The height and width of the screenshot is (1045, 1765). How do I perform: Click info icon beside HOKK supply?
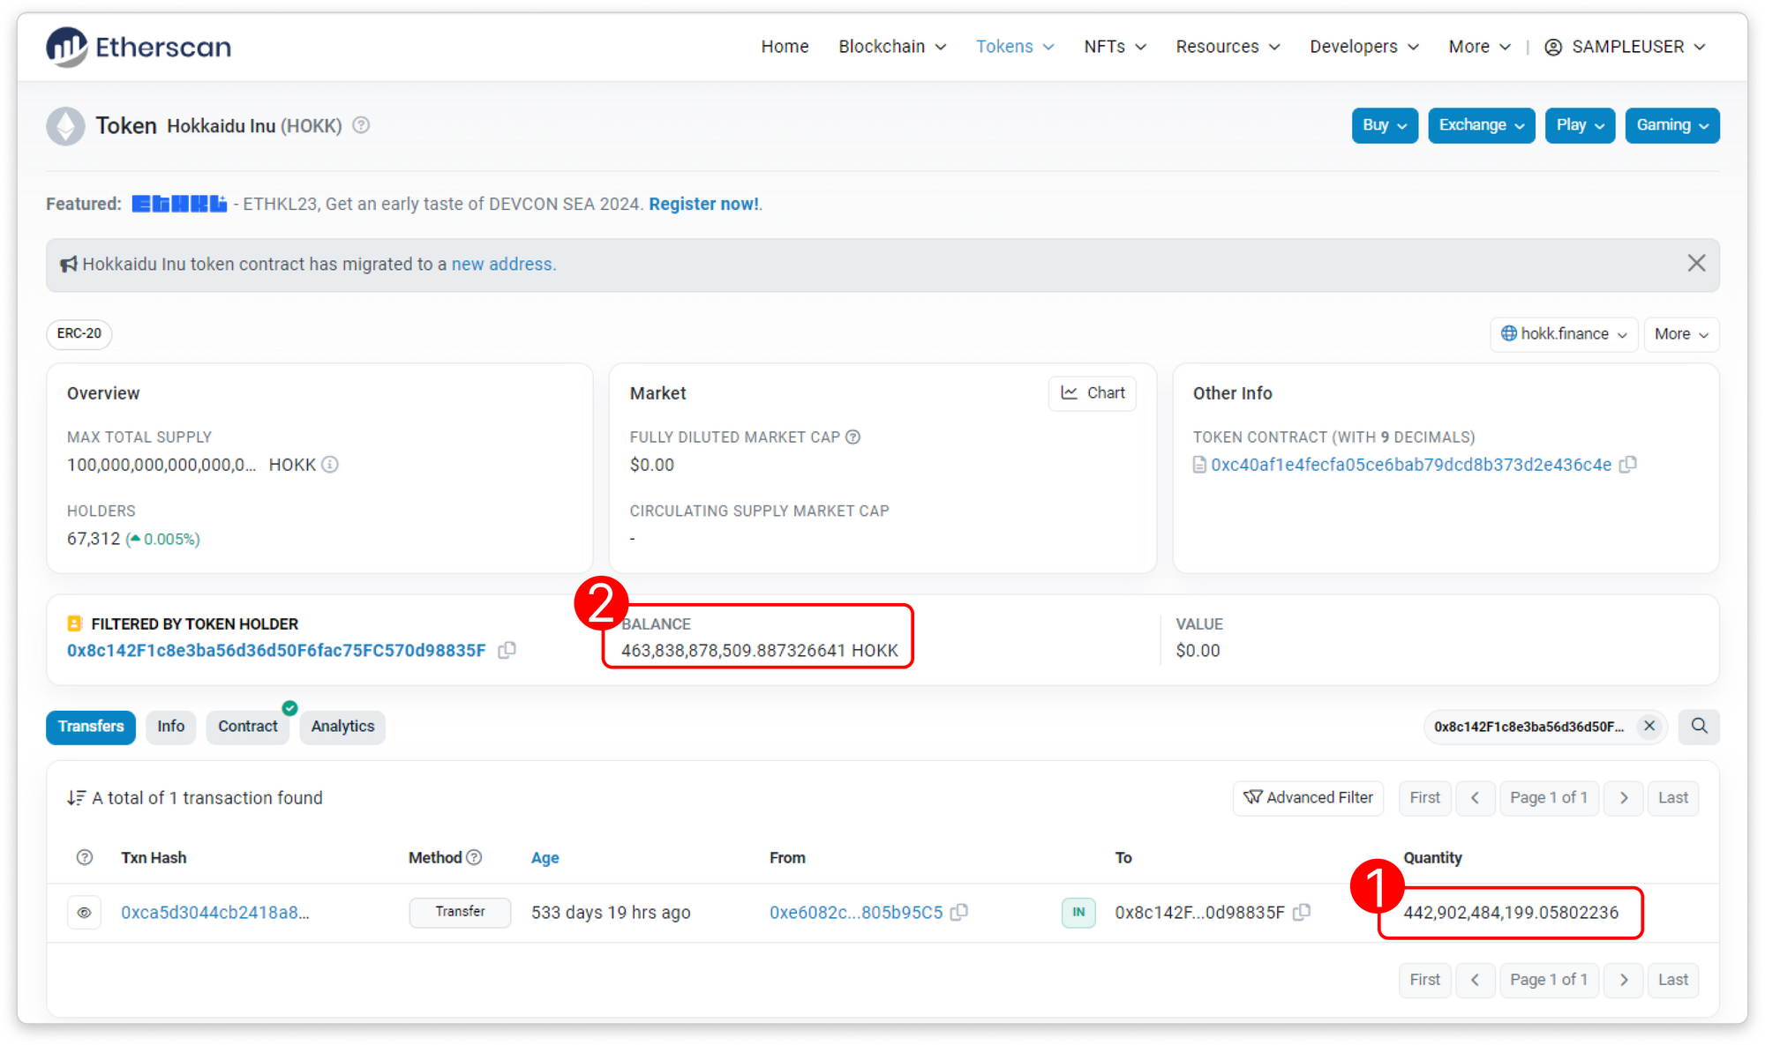pos(329,464)
